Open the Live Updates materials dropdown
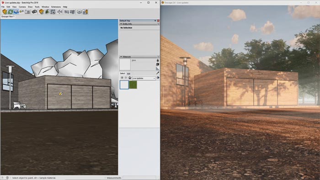Image resolution: width=320 pixels, height=180 pixels. point(144,78)
